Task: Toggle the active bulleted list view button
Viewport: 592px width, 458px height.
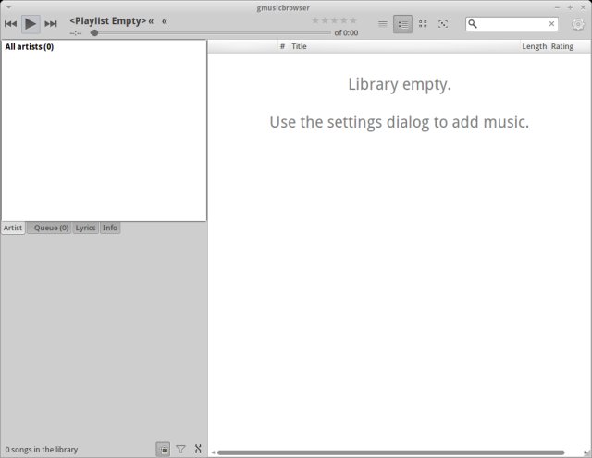Action: [402, 24]
